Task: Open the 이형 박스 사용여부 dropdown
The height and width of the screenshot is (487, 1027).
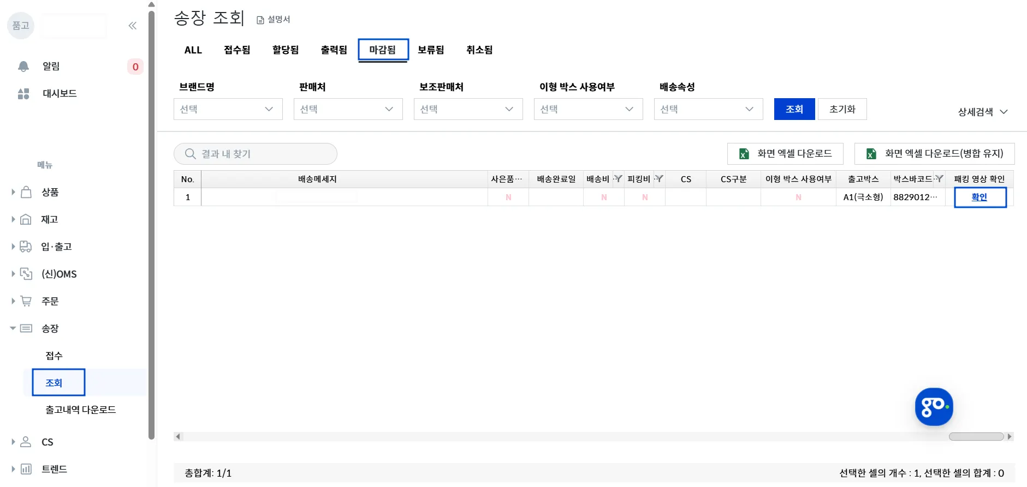Action: [589, 109]
